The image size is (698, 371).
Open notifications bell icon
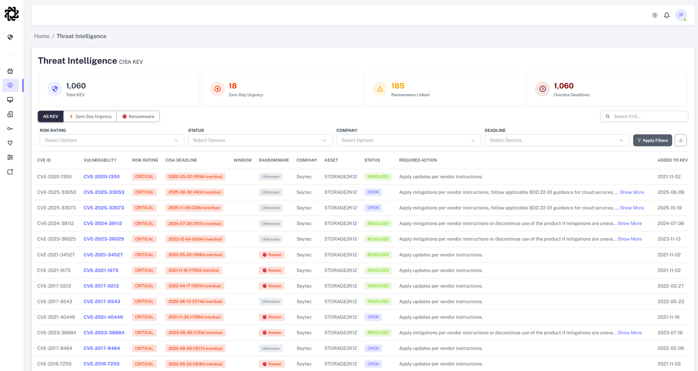click(667, 15)
